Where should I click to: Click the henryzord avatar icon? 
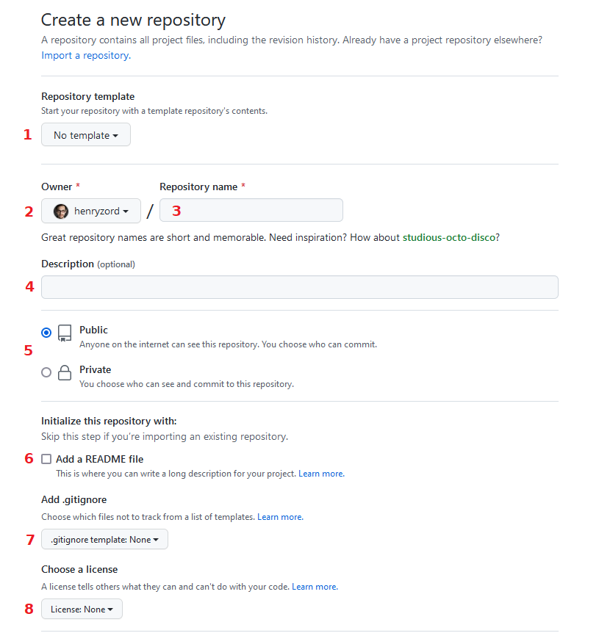[61, 211]
